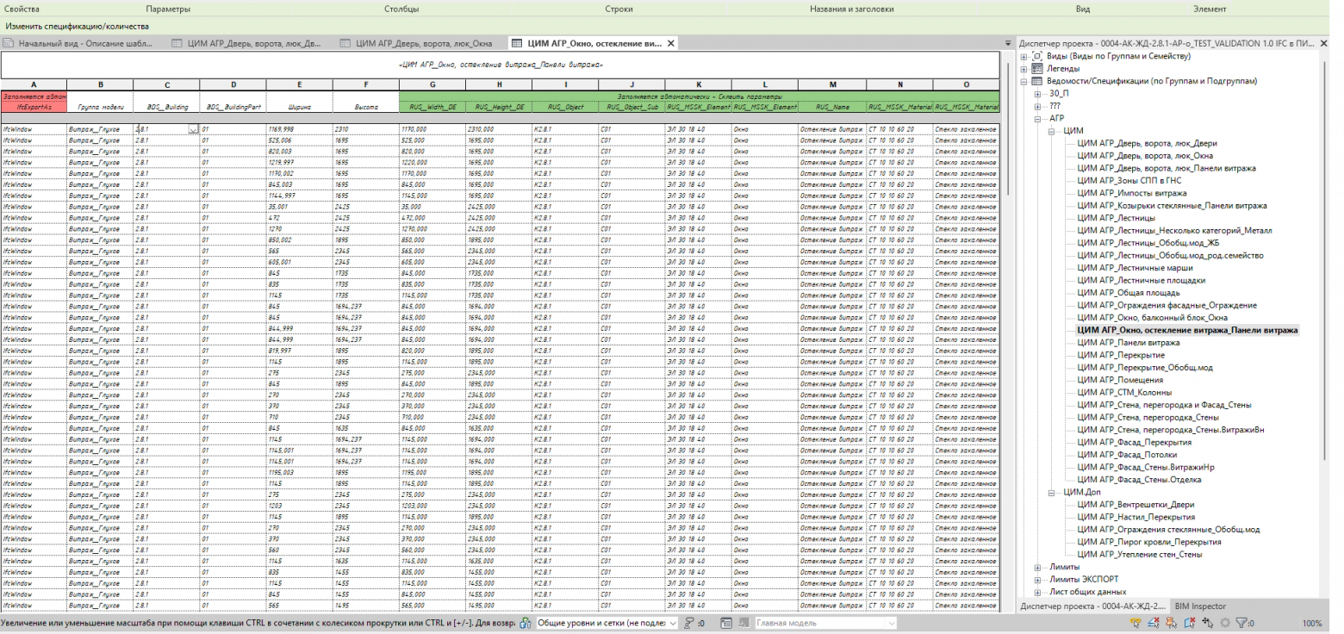Click the tab list arrow beside project browser

[x=1009, y=43]
